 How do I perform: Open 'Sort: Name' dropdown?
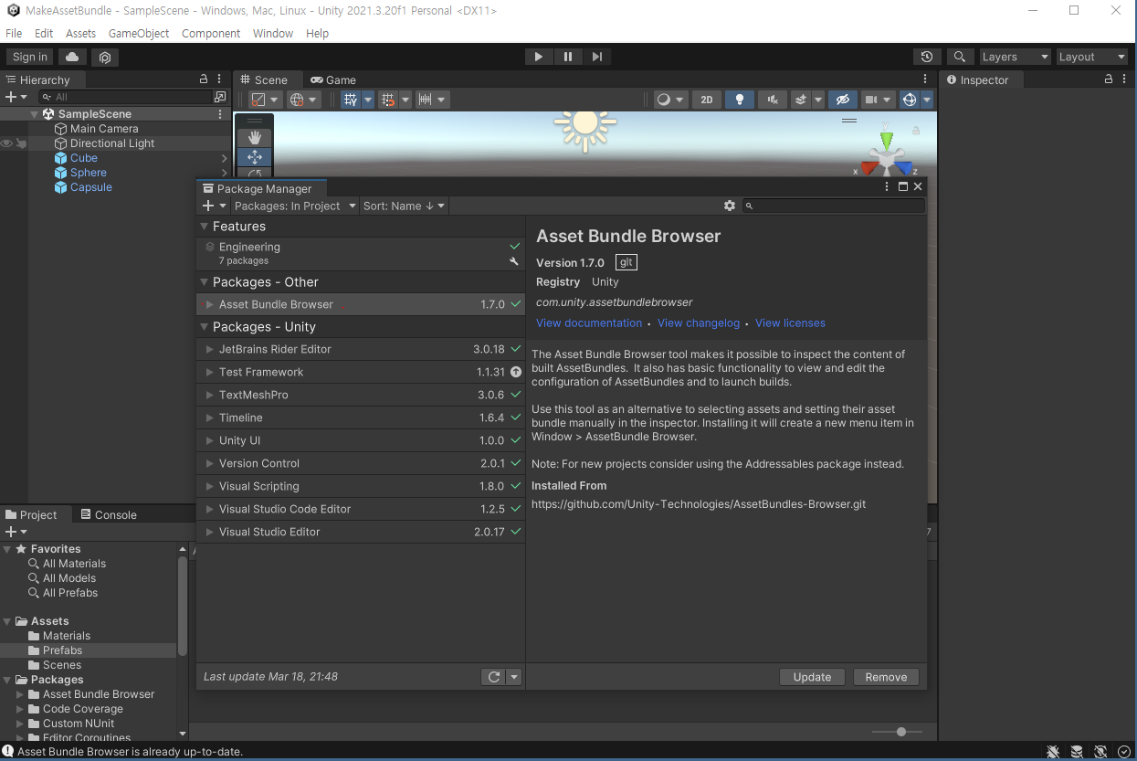(404, 206)
